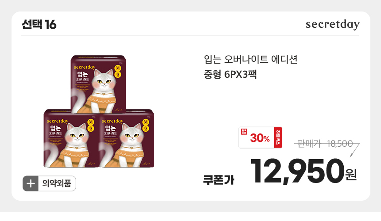Click the plus icon beside 의약외품

tap(31, 183)
